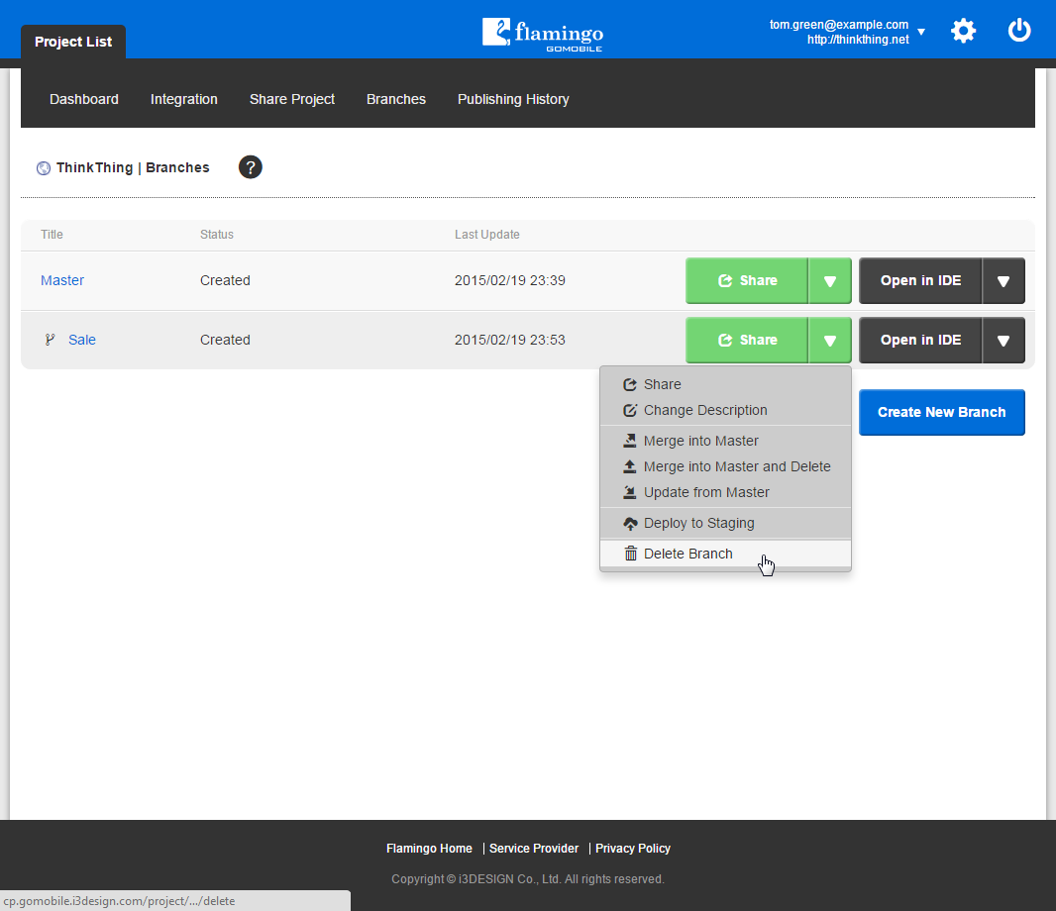Click the Delete Branch trash icon
The image size is (1056, 911).
[630, 554]
